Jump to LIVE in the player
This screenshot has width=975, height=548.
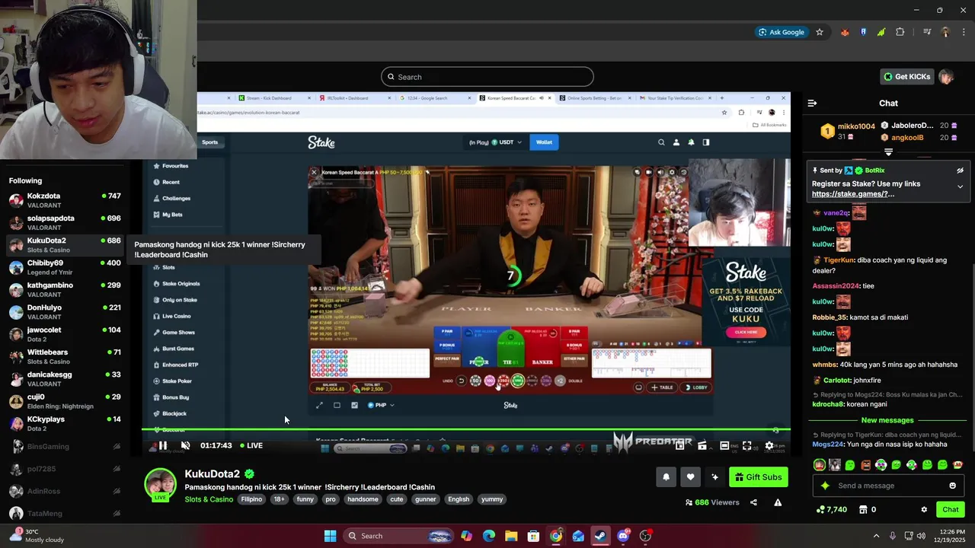coord(251,445)
